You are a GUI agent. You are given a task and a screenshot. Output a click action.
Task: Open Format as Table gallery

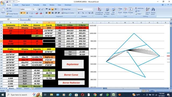107,11
